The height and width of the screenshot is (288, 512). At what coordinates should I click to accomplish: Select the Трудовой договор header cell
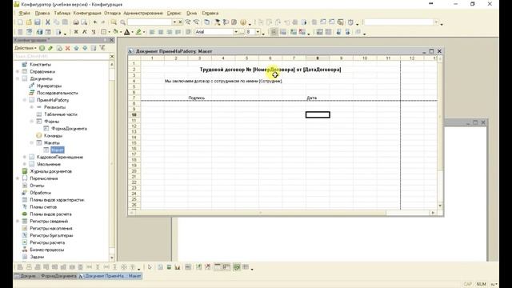pos(270,70)
